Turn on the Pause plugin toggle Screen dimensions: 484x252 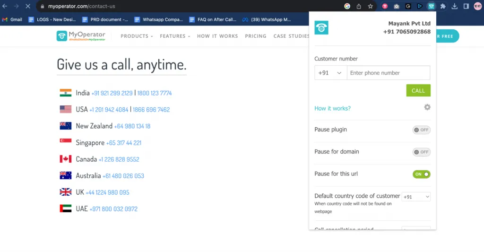pos(421,130)
